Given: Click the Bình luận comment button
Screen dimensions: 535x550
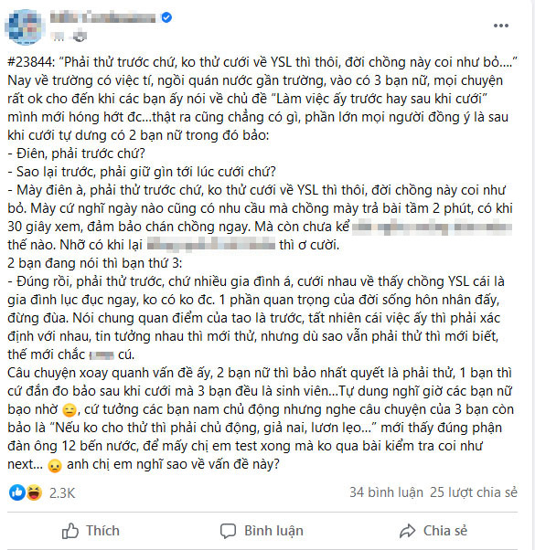Looking at the screenshot, I should [x=262, y=531].
